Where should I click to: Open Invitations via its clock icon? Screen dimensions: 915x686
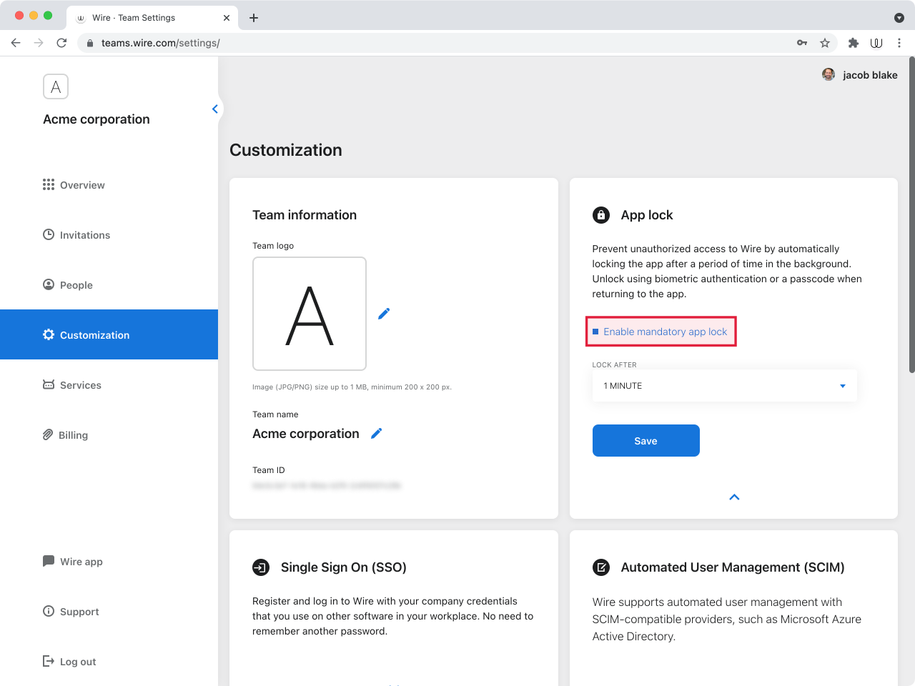pos(49,234)
